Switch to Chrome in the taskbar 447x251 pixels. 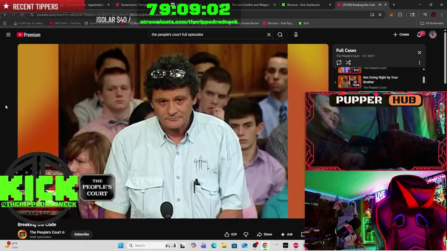click(x=265, y=245)
